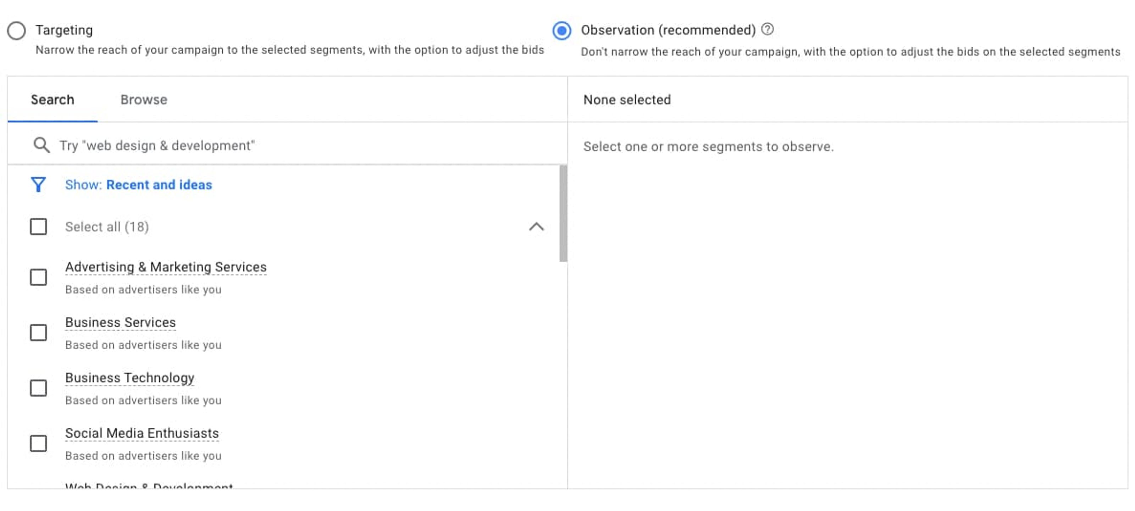This screenshot has height=511, width=1135.
Task: Check the Select all (18) checkbox
Action: pos(38,227)
